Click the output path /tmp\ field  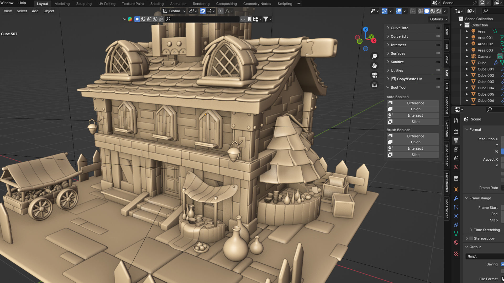point(484,256)
